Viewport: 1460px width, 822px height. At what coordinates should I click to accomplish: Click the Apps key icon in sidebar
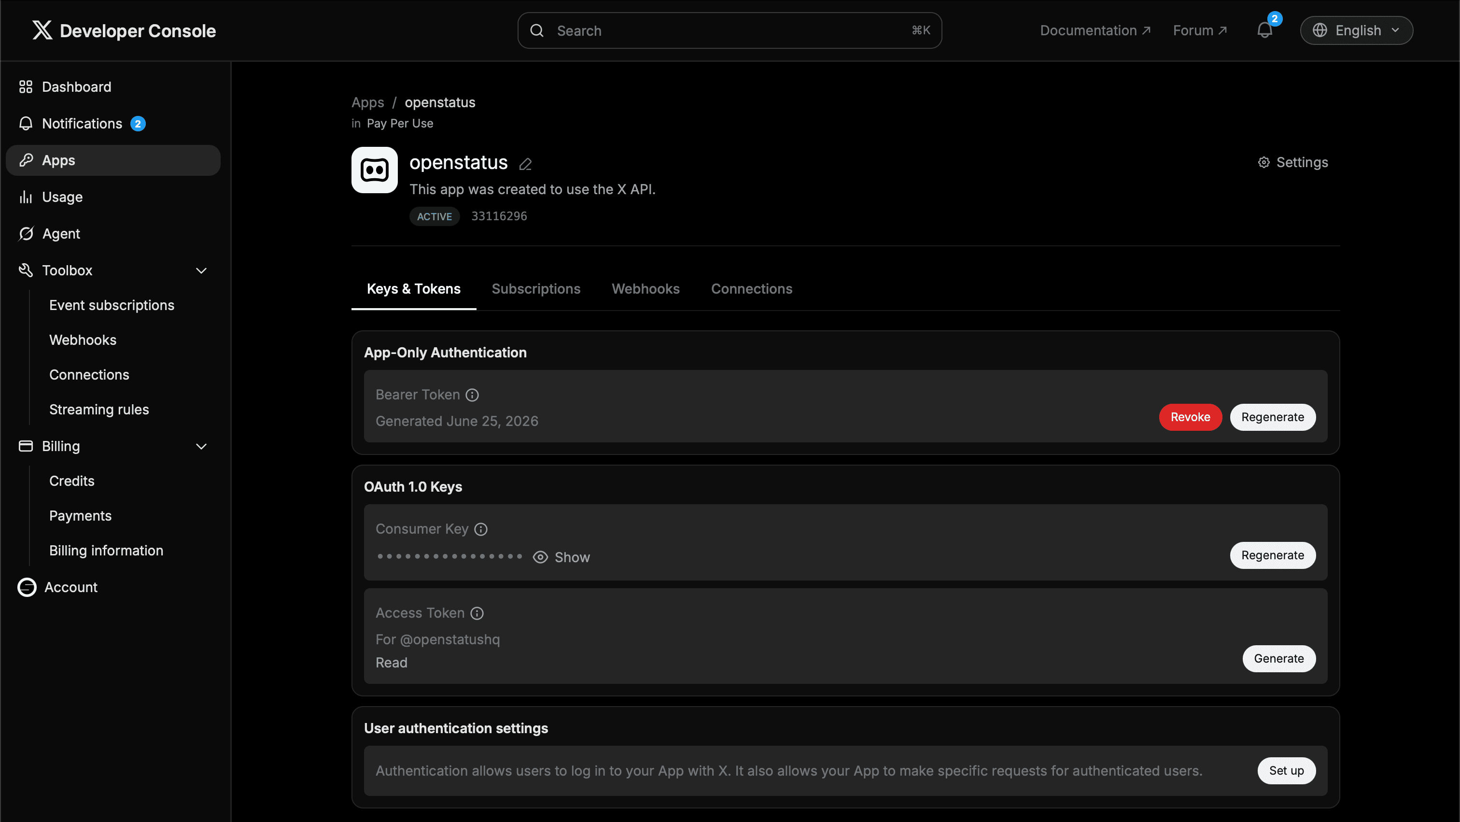(x=26, y=160)
